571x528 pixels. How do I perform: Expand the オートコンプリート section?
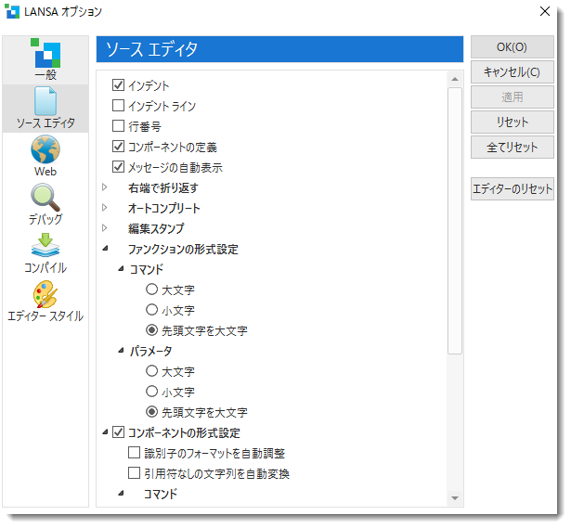click(x=105, y=208)
